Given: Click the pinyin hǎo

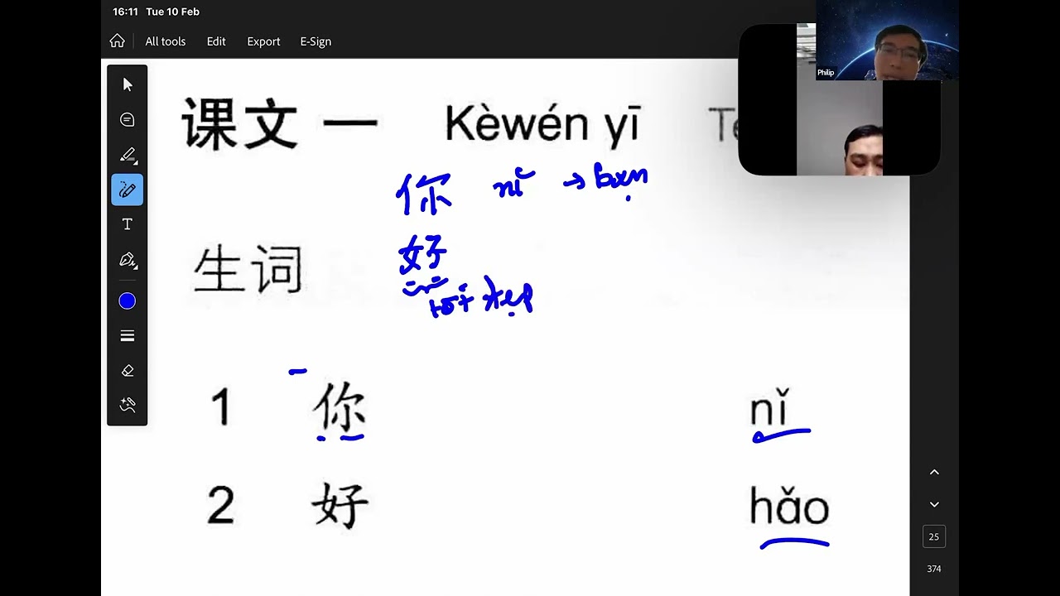Looking at the screenshot, I should coord(789,506).
